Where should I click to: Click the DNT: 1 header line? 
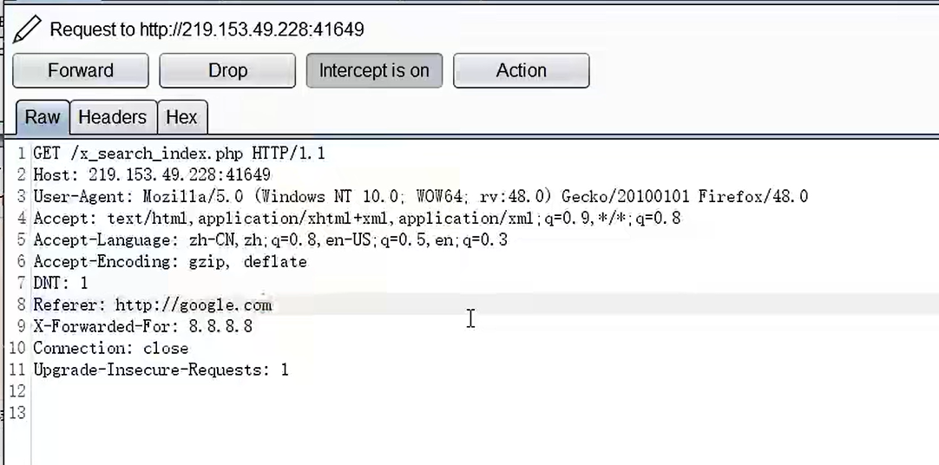[61, 283]
